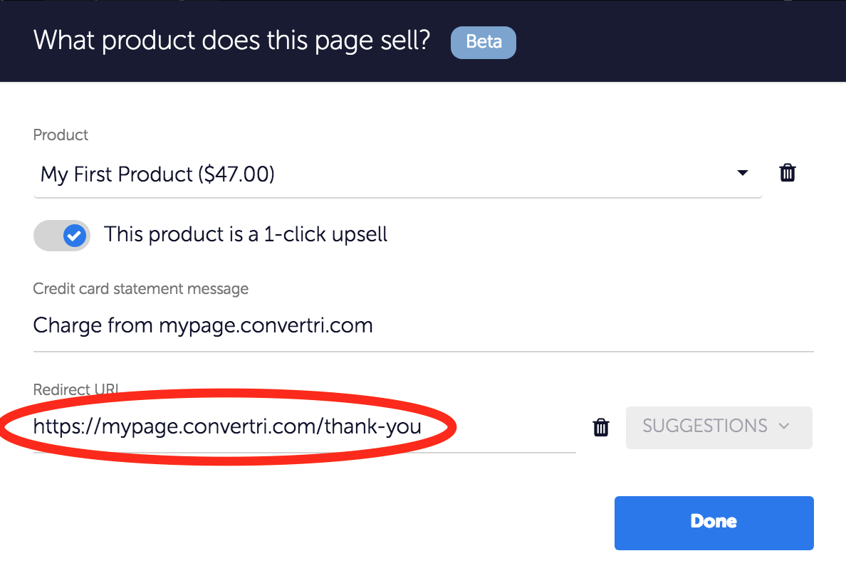Click the Product field label
Viewport: 846px width, 583px height.
coord(61,135)
